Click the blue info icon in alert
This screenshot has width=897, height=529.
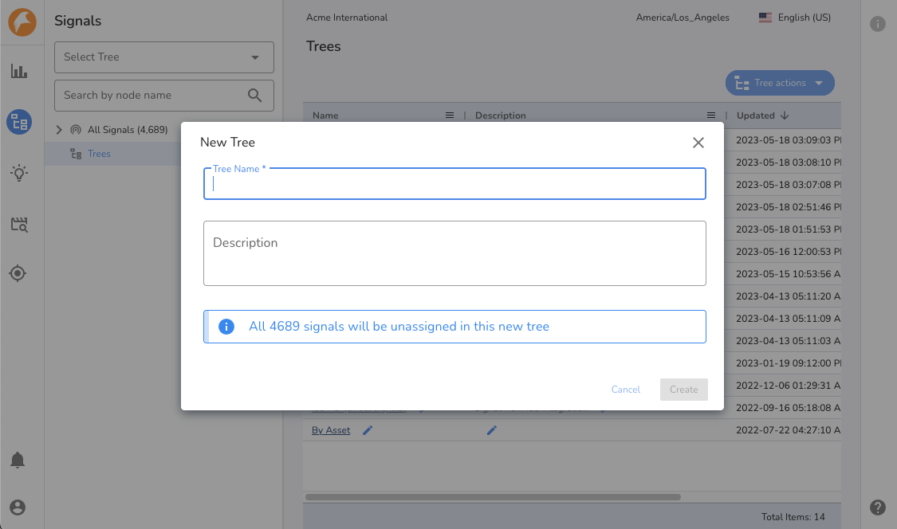226,327
